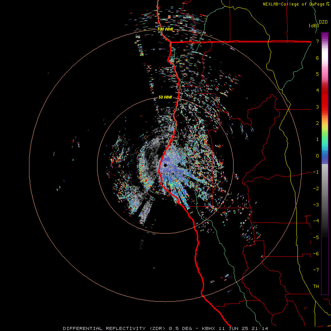The width and height of the screenshot is (331, 331).
Task: Click the TH threshold label on scale
Action: tap(316, 286)
